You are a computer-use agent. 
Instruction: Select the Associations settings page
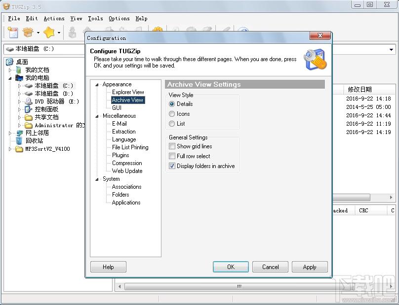coord(126,186)
